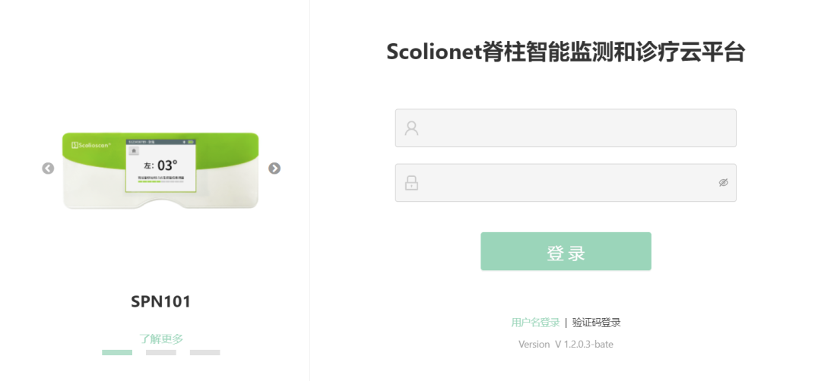This screenshot has height=381, width=821.
Task: Switch to the 用户名登录 tab
Action: click(535, 323)
